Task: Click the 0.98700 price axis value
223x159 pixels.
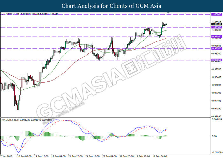Action: click(217, 69)
